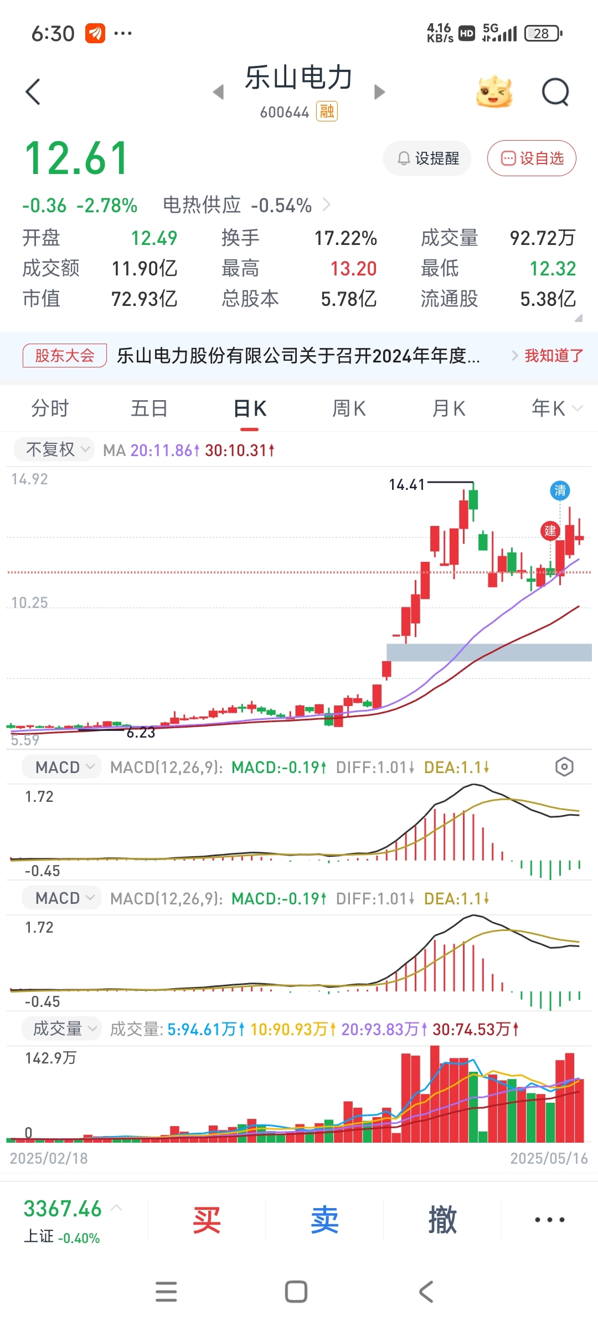
Task: Tap the MA 30:10.31 indicator value
Action: 239,450
